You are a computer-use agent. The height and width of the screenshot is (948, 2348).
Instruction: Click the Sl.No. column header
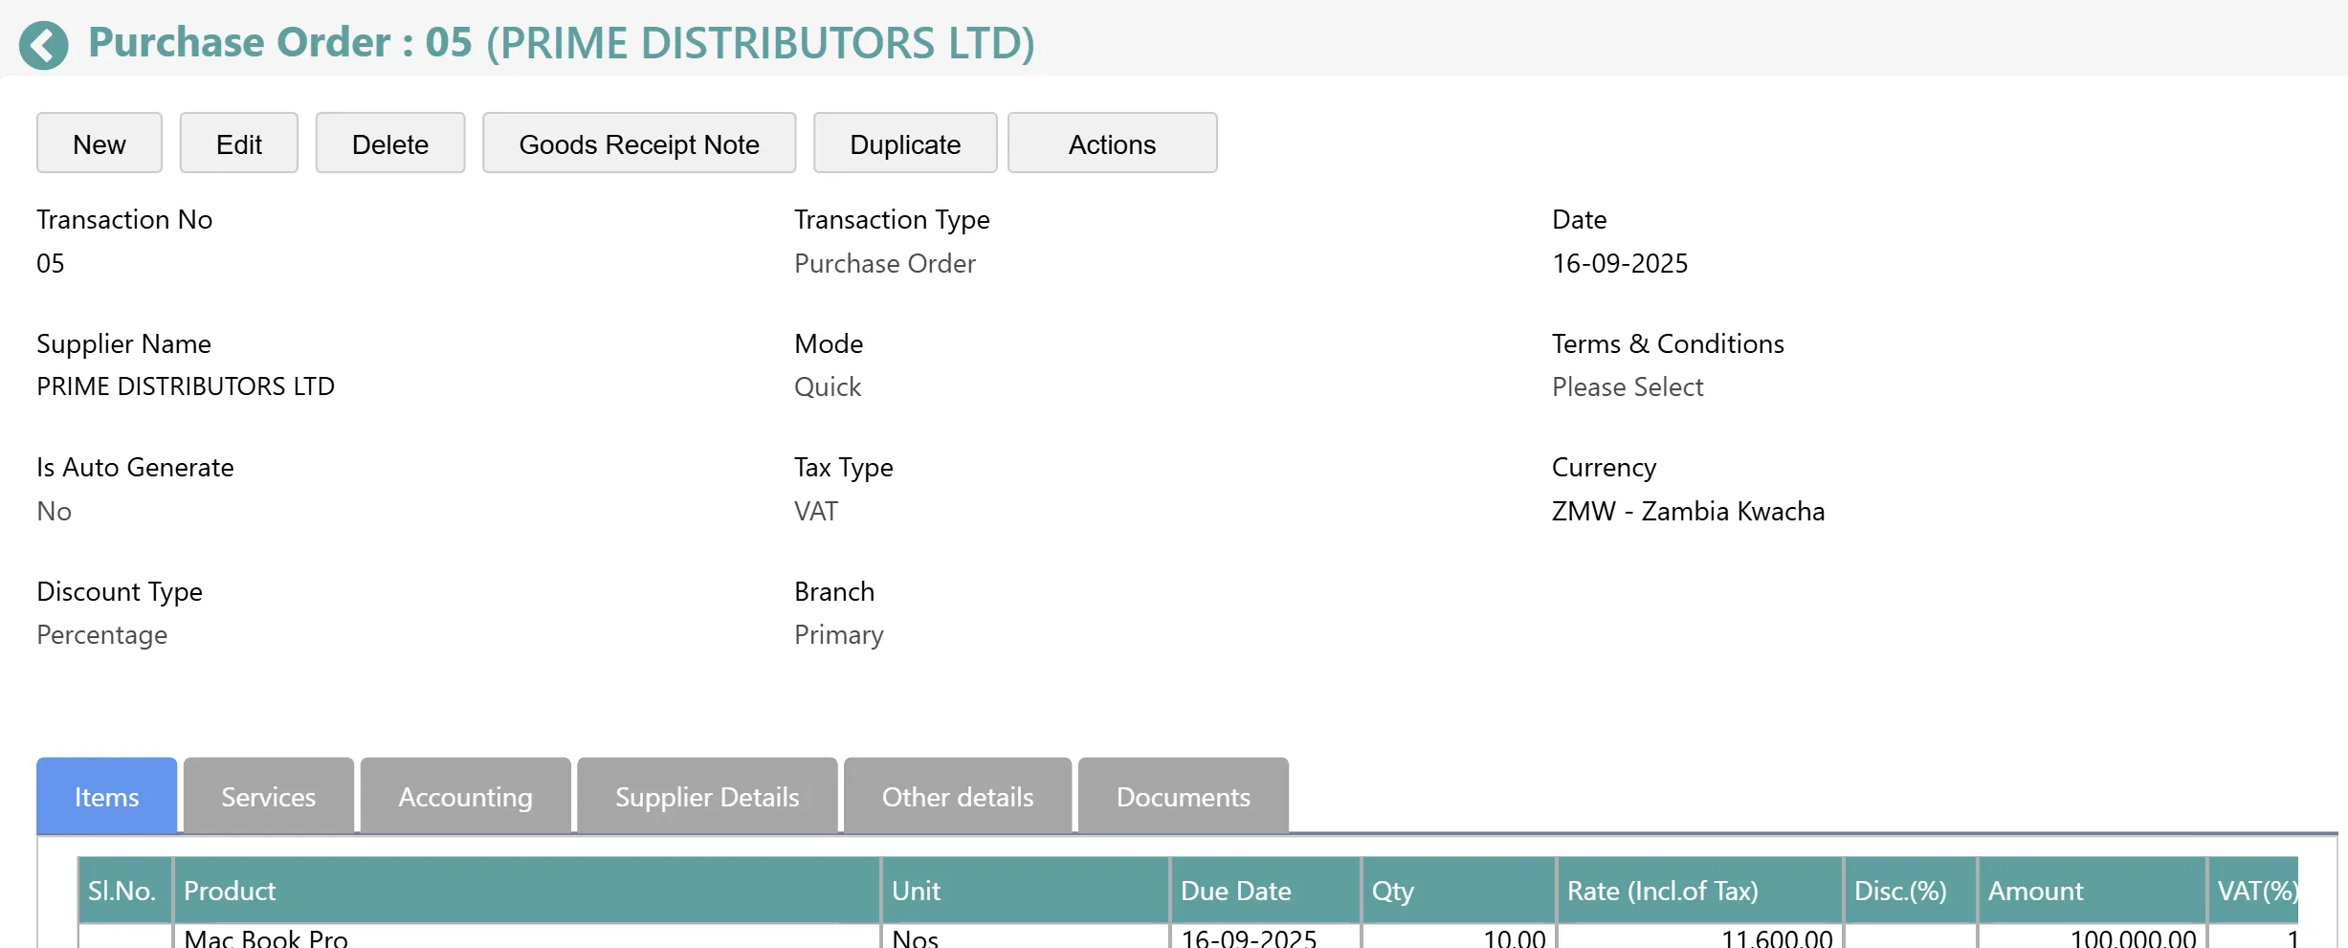point(124,891)
